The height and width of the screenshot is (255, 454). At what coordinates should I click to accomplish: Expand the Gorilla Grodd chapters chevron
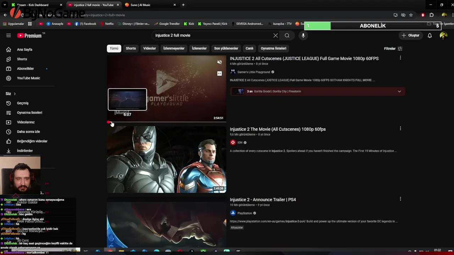[399, 91]
